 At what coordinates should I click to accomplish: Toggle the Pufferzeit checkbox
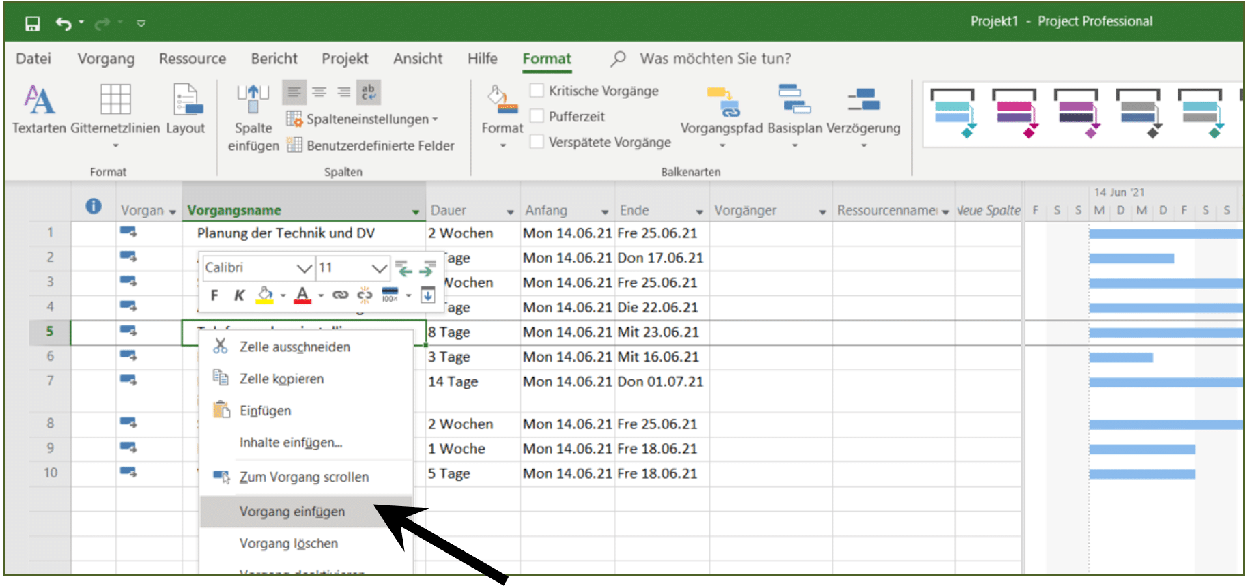(537, 117)
